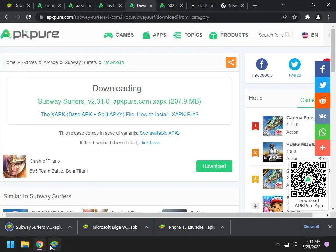Screen dimensions: 336x252
Task: Open Subway Surfers thumbnail ranked 4
Action: (273, 204)
